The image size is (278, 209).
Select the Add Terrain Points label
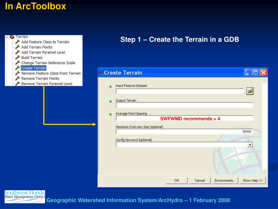pyautogui.click(x=37, y=47)
